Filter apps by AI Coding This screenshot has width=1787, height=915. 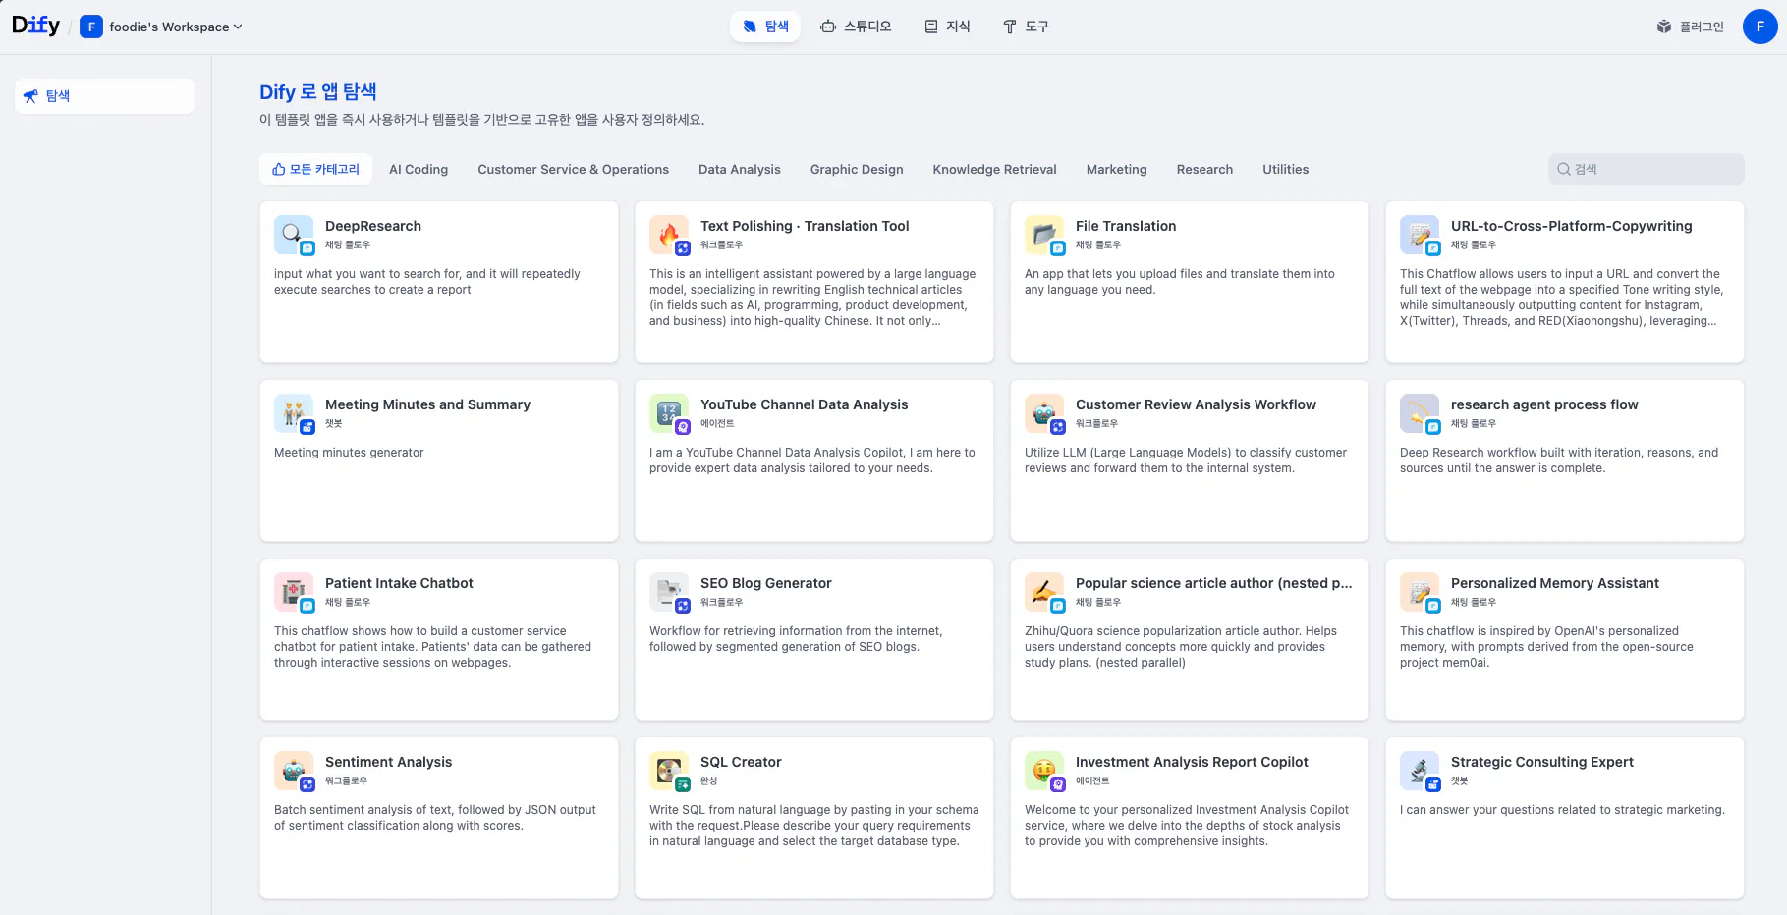[419, 169]
